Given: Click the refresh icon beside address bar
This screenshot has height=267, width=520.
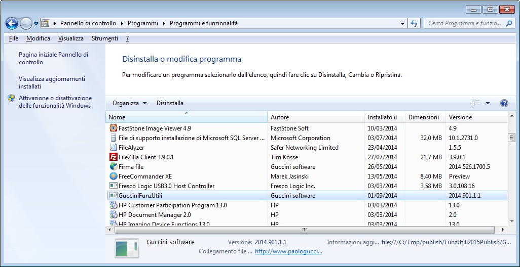Looking at the screenshot, I should tap(414, 23).
